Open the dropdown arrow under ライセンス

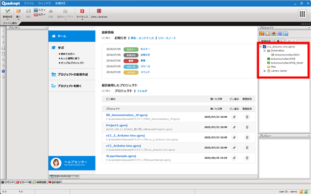[x=82, y=20]
